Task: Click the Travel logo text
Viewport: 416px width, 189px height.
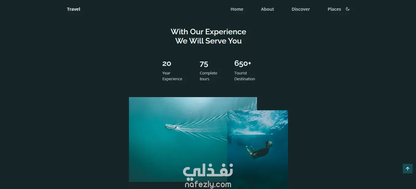Action: (73, 9)
